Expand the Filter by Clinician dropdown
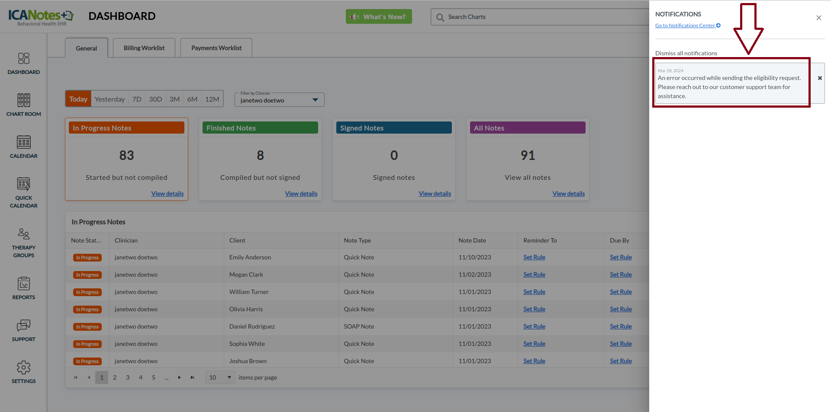The image size is (831, 412). 315,100
